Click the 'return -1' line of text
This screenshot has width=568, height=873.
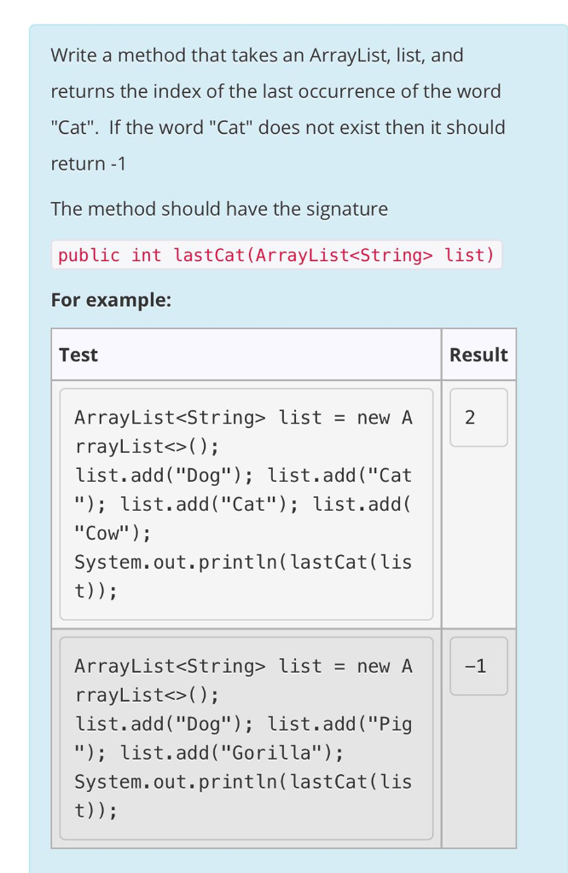tap(89, 164)
